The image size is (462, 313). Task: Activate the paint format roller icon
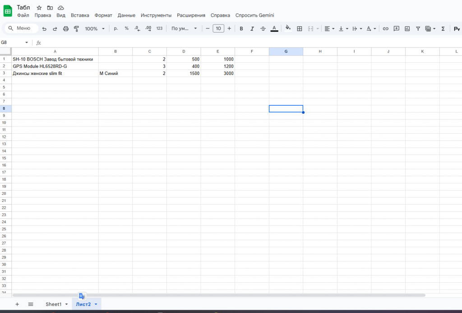click(76, 28)
